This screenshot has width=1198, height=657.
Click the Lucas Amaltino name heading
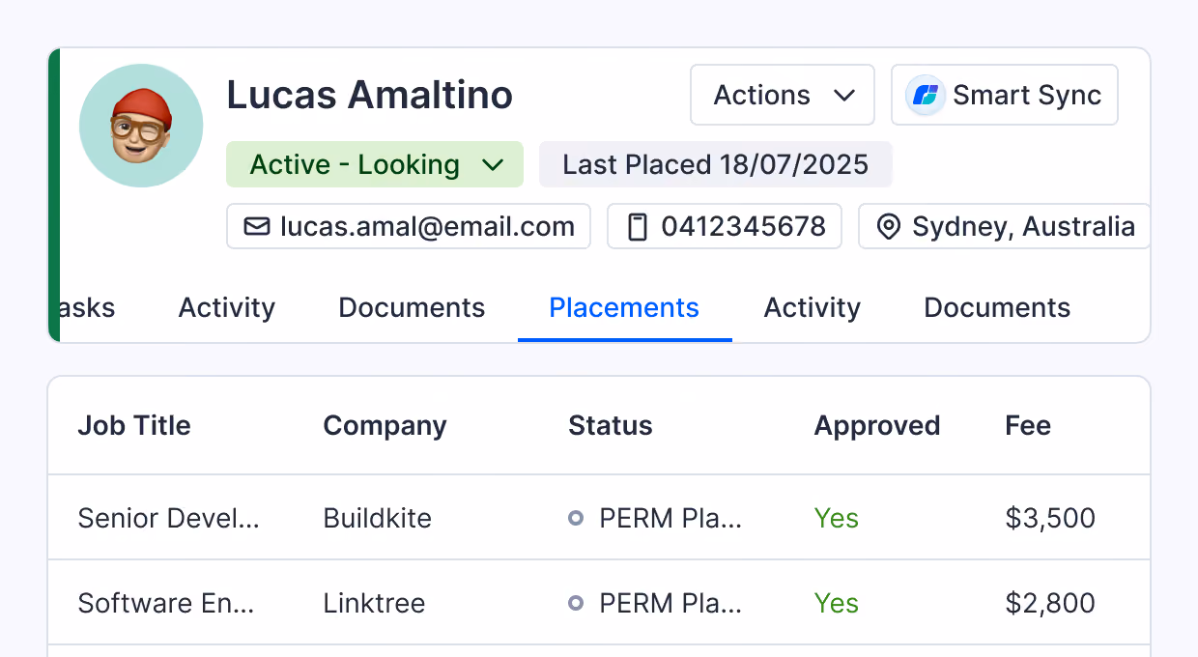coord(370,95)
